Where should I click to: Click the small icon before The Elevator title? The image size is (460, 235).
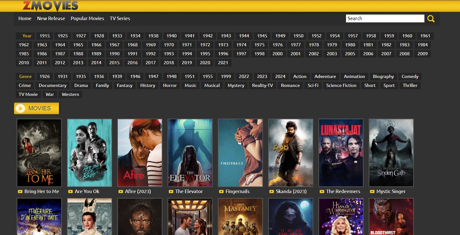171,192
